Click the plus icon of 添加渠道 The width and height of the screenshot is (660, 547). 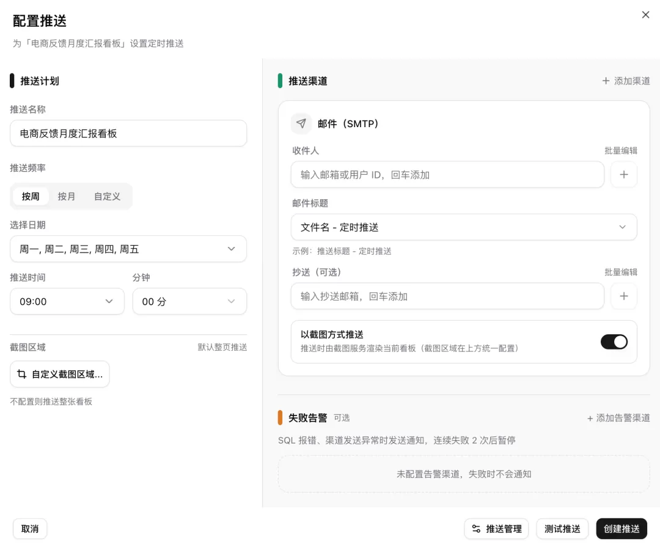click(x=606, y=81)
